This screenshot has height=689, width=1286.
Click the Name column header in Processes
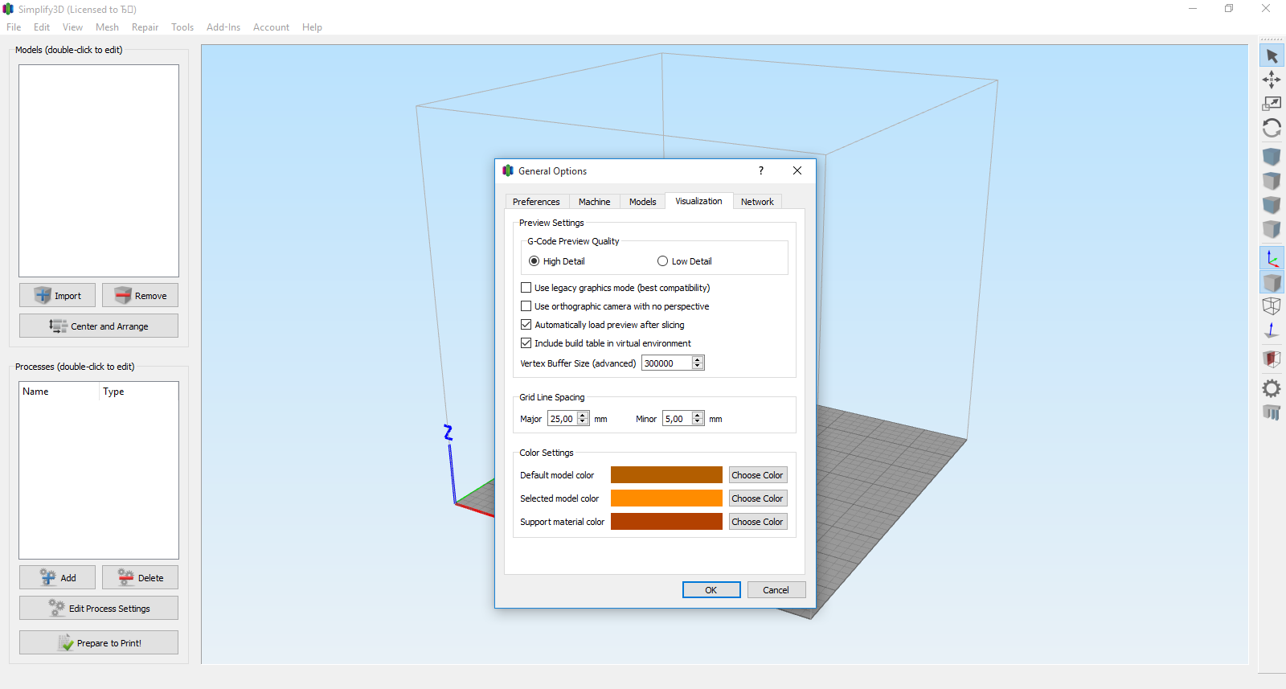(59, 392)
